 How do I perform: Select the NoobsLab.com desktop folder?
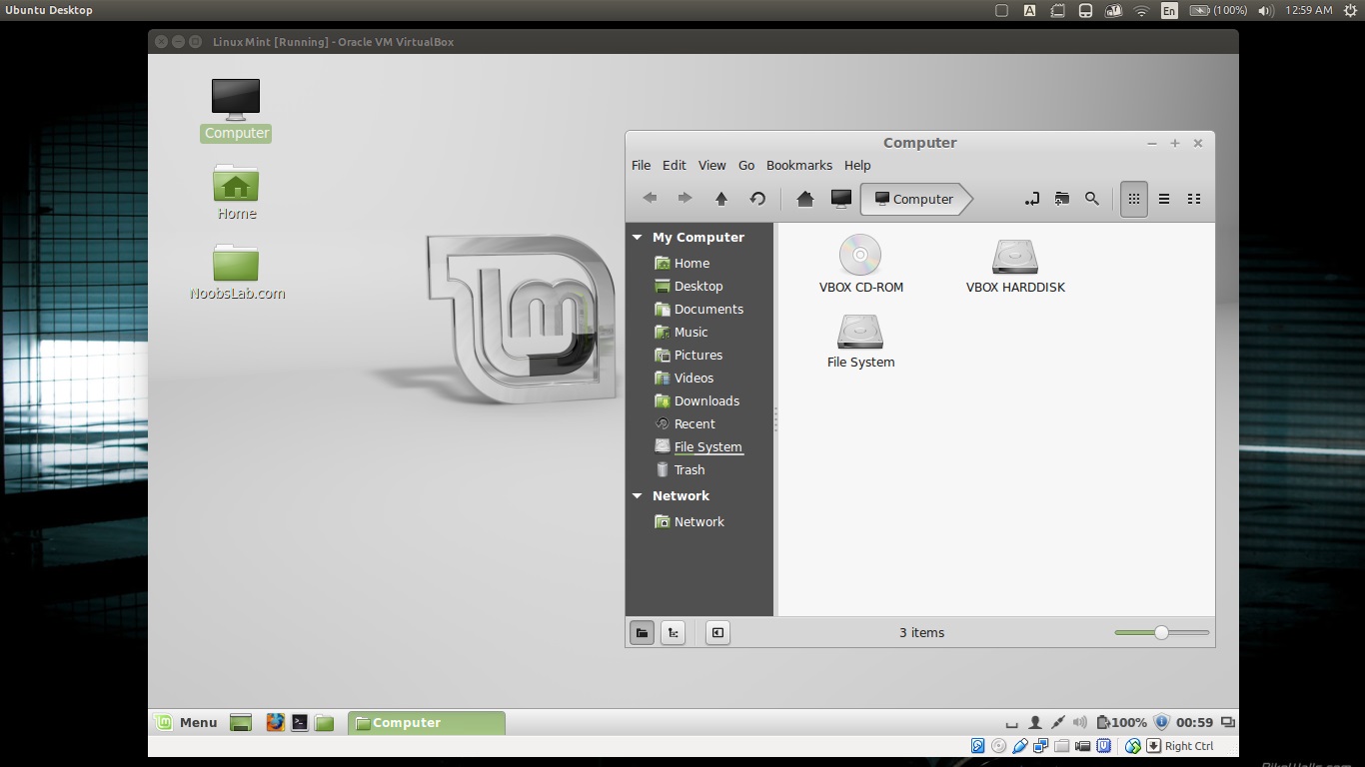[x=237, y=273]
